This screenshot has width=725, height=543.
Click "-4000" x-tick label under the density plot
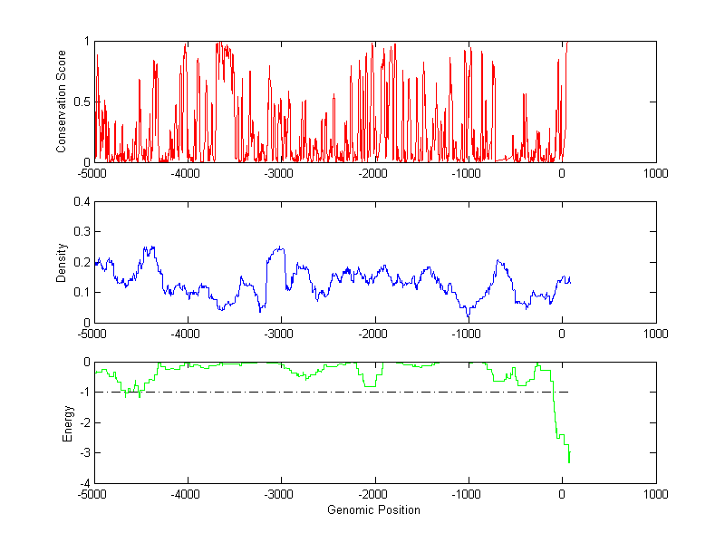tap(187, 335)
